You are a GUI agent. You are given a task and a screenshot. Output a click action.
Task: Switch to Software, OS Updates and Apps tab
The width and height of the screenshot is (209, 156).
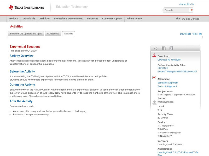(26, 34)
